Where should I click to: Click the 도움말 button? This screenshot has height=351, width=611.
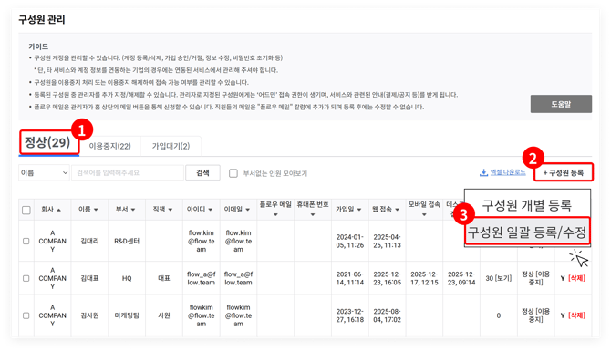pyautogui.click(x=561, y=104)
